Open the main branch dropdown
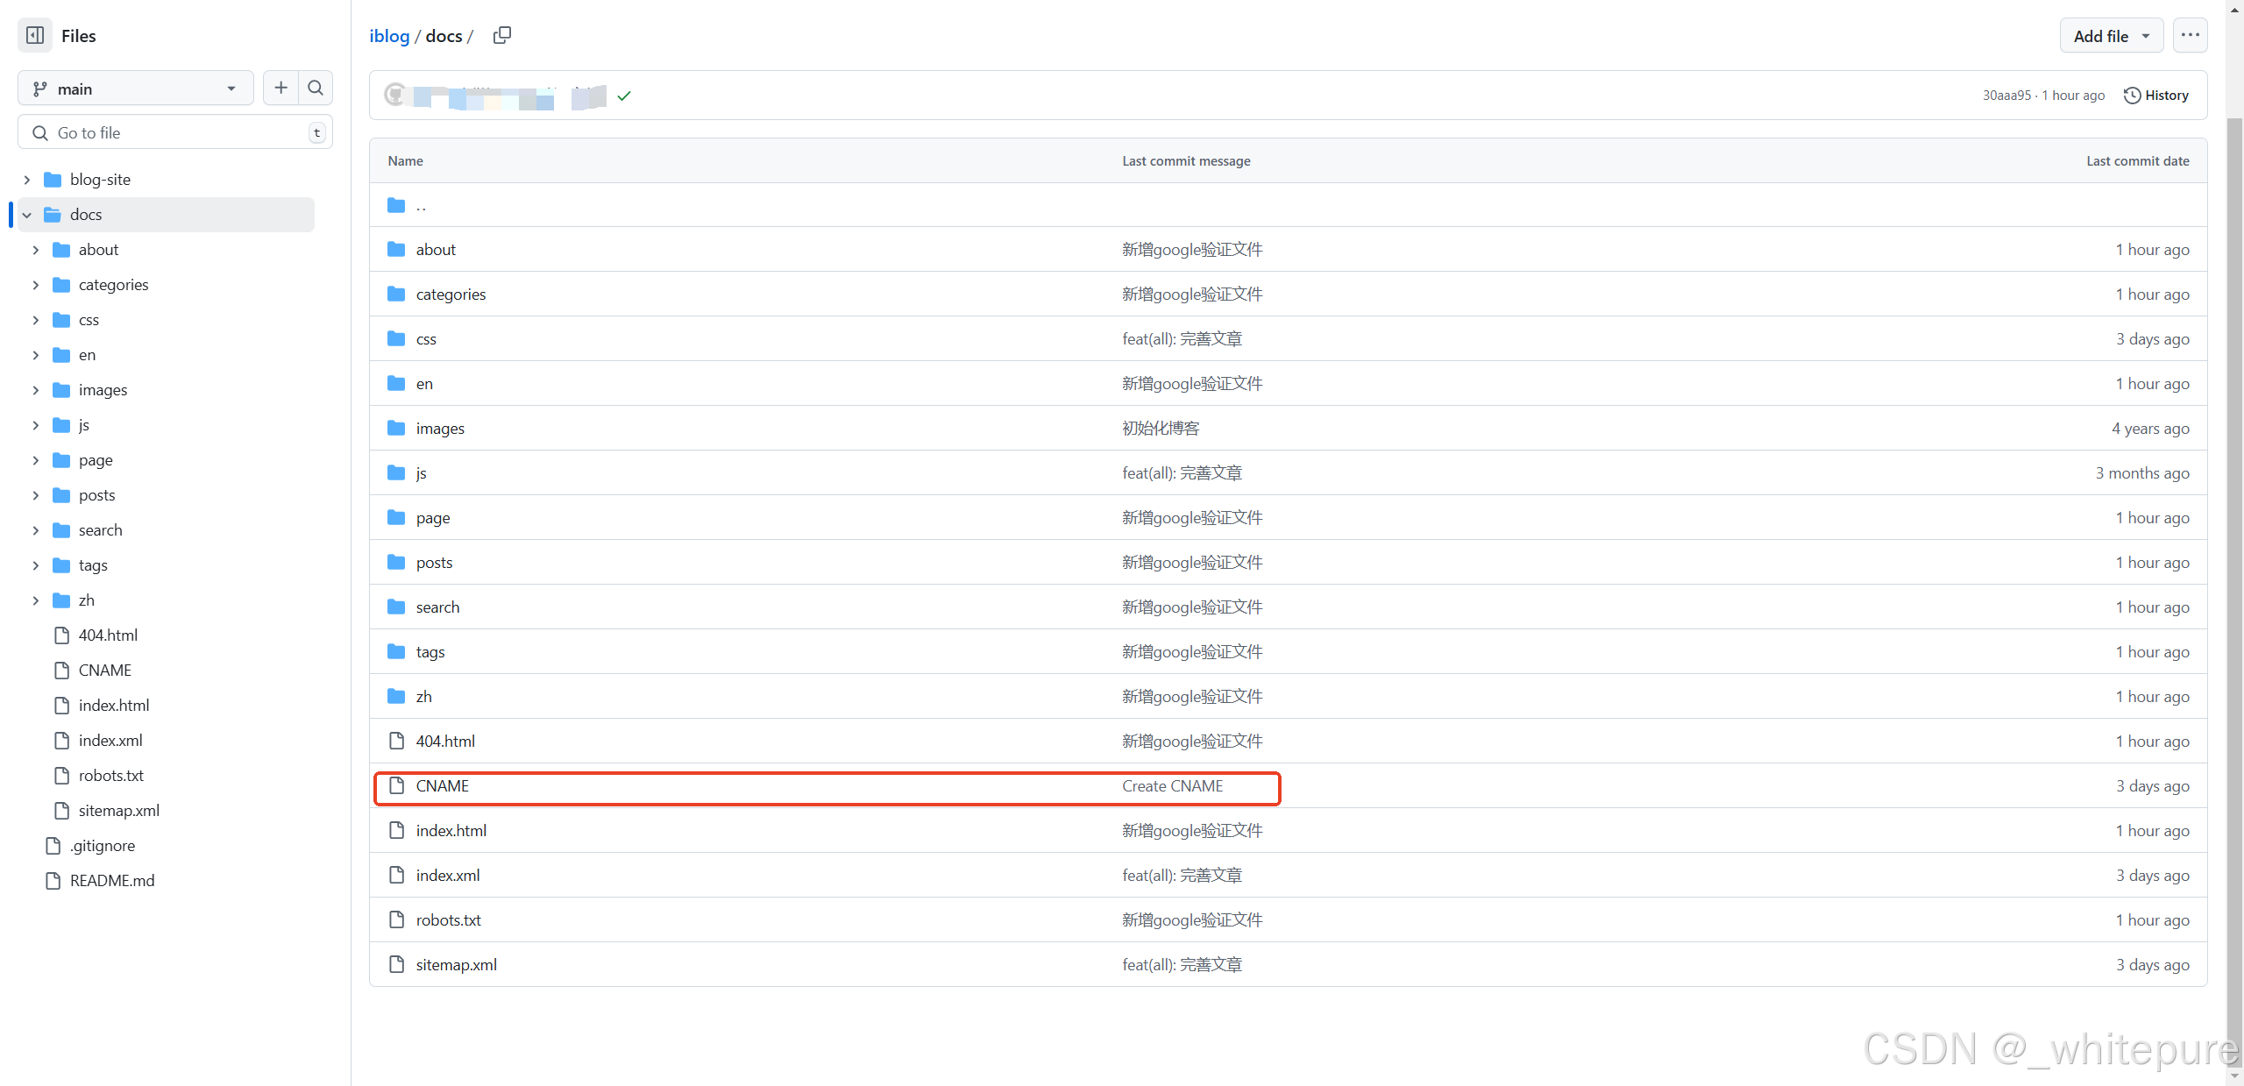2244x1086 pixels. 135,89
